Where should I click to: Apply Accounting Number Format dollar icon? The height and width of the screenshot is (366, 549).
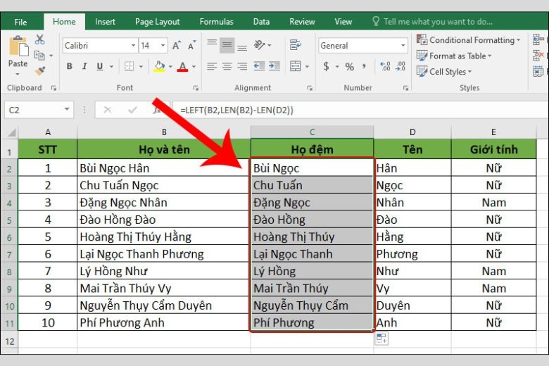(x=327, y=66)
